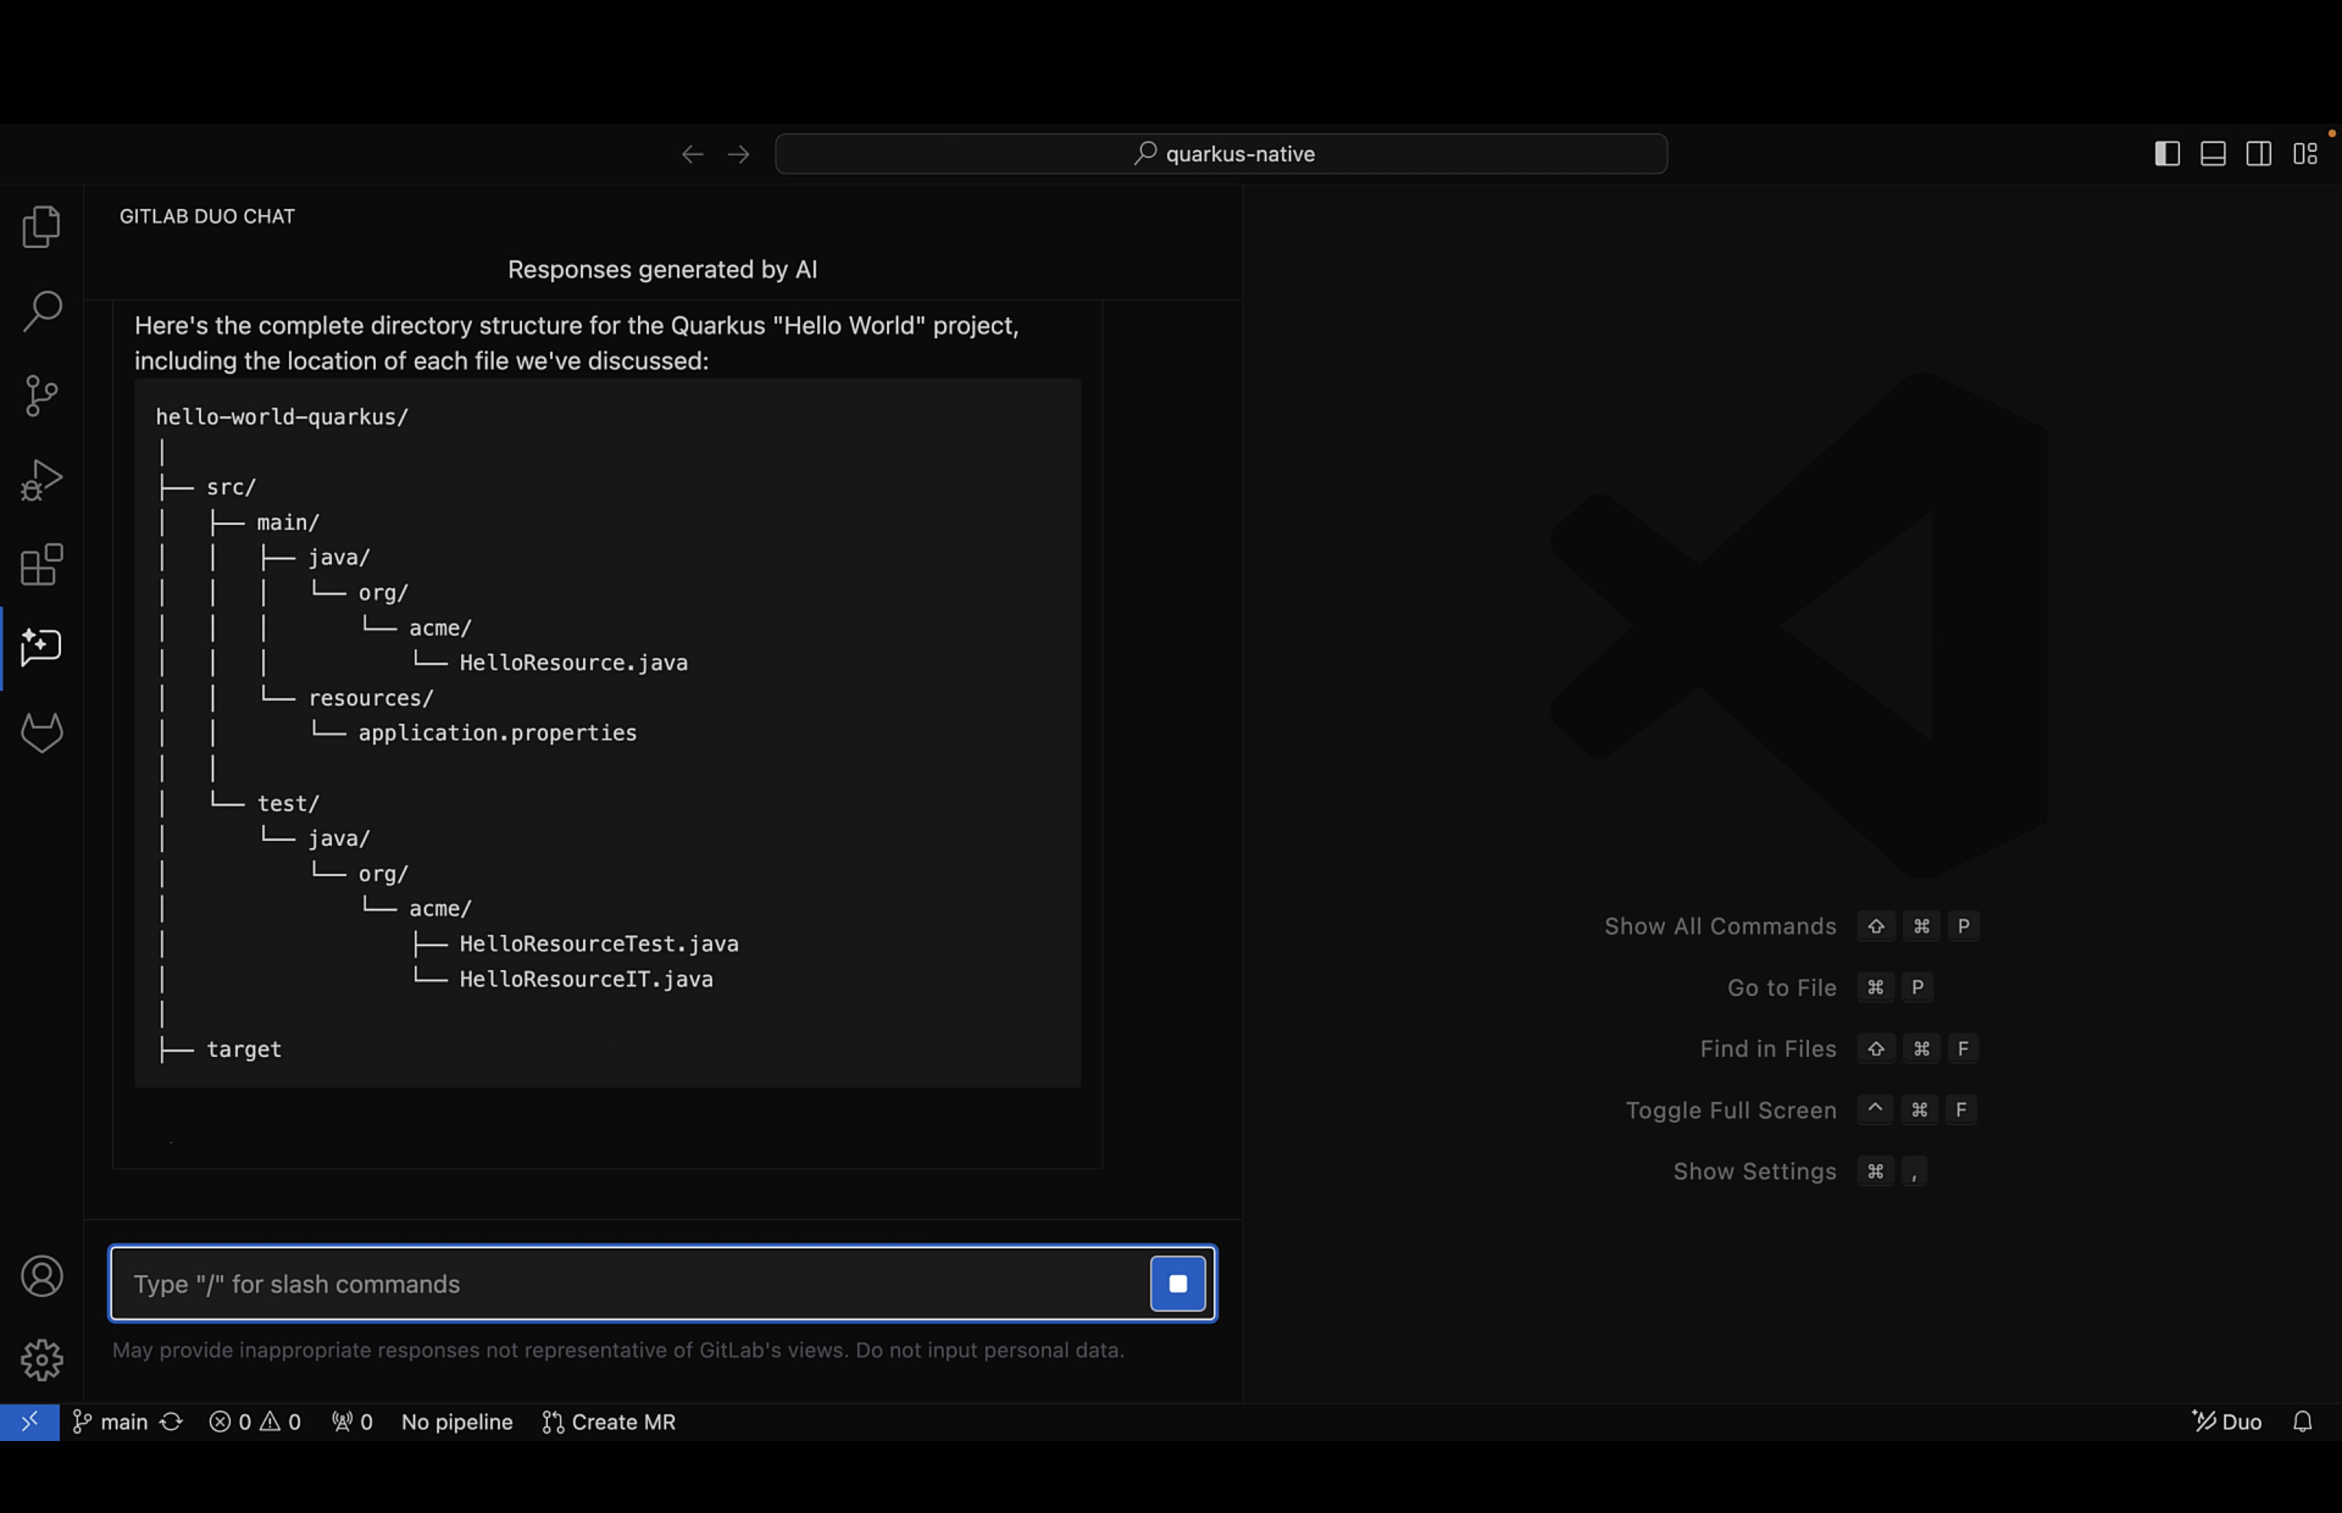Click the Go to File hint text

[1782, 987]
